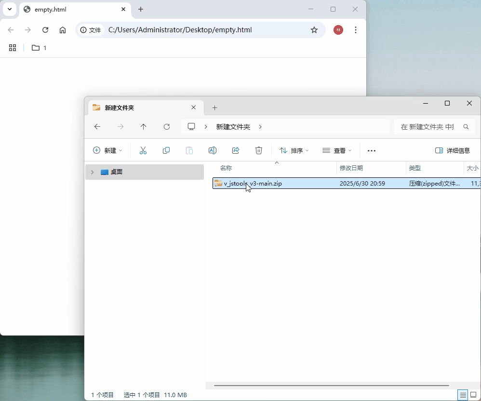Maximize the File Explorer window
The width and height of the screenshot is (481, 401).
point(447,103)
